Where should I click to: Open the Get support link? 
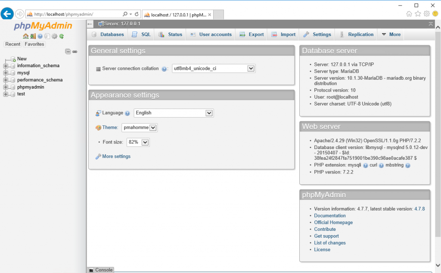(x=326, y=236)
